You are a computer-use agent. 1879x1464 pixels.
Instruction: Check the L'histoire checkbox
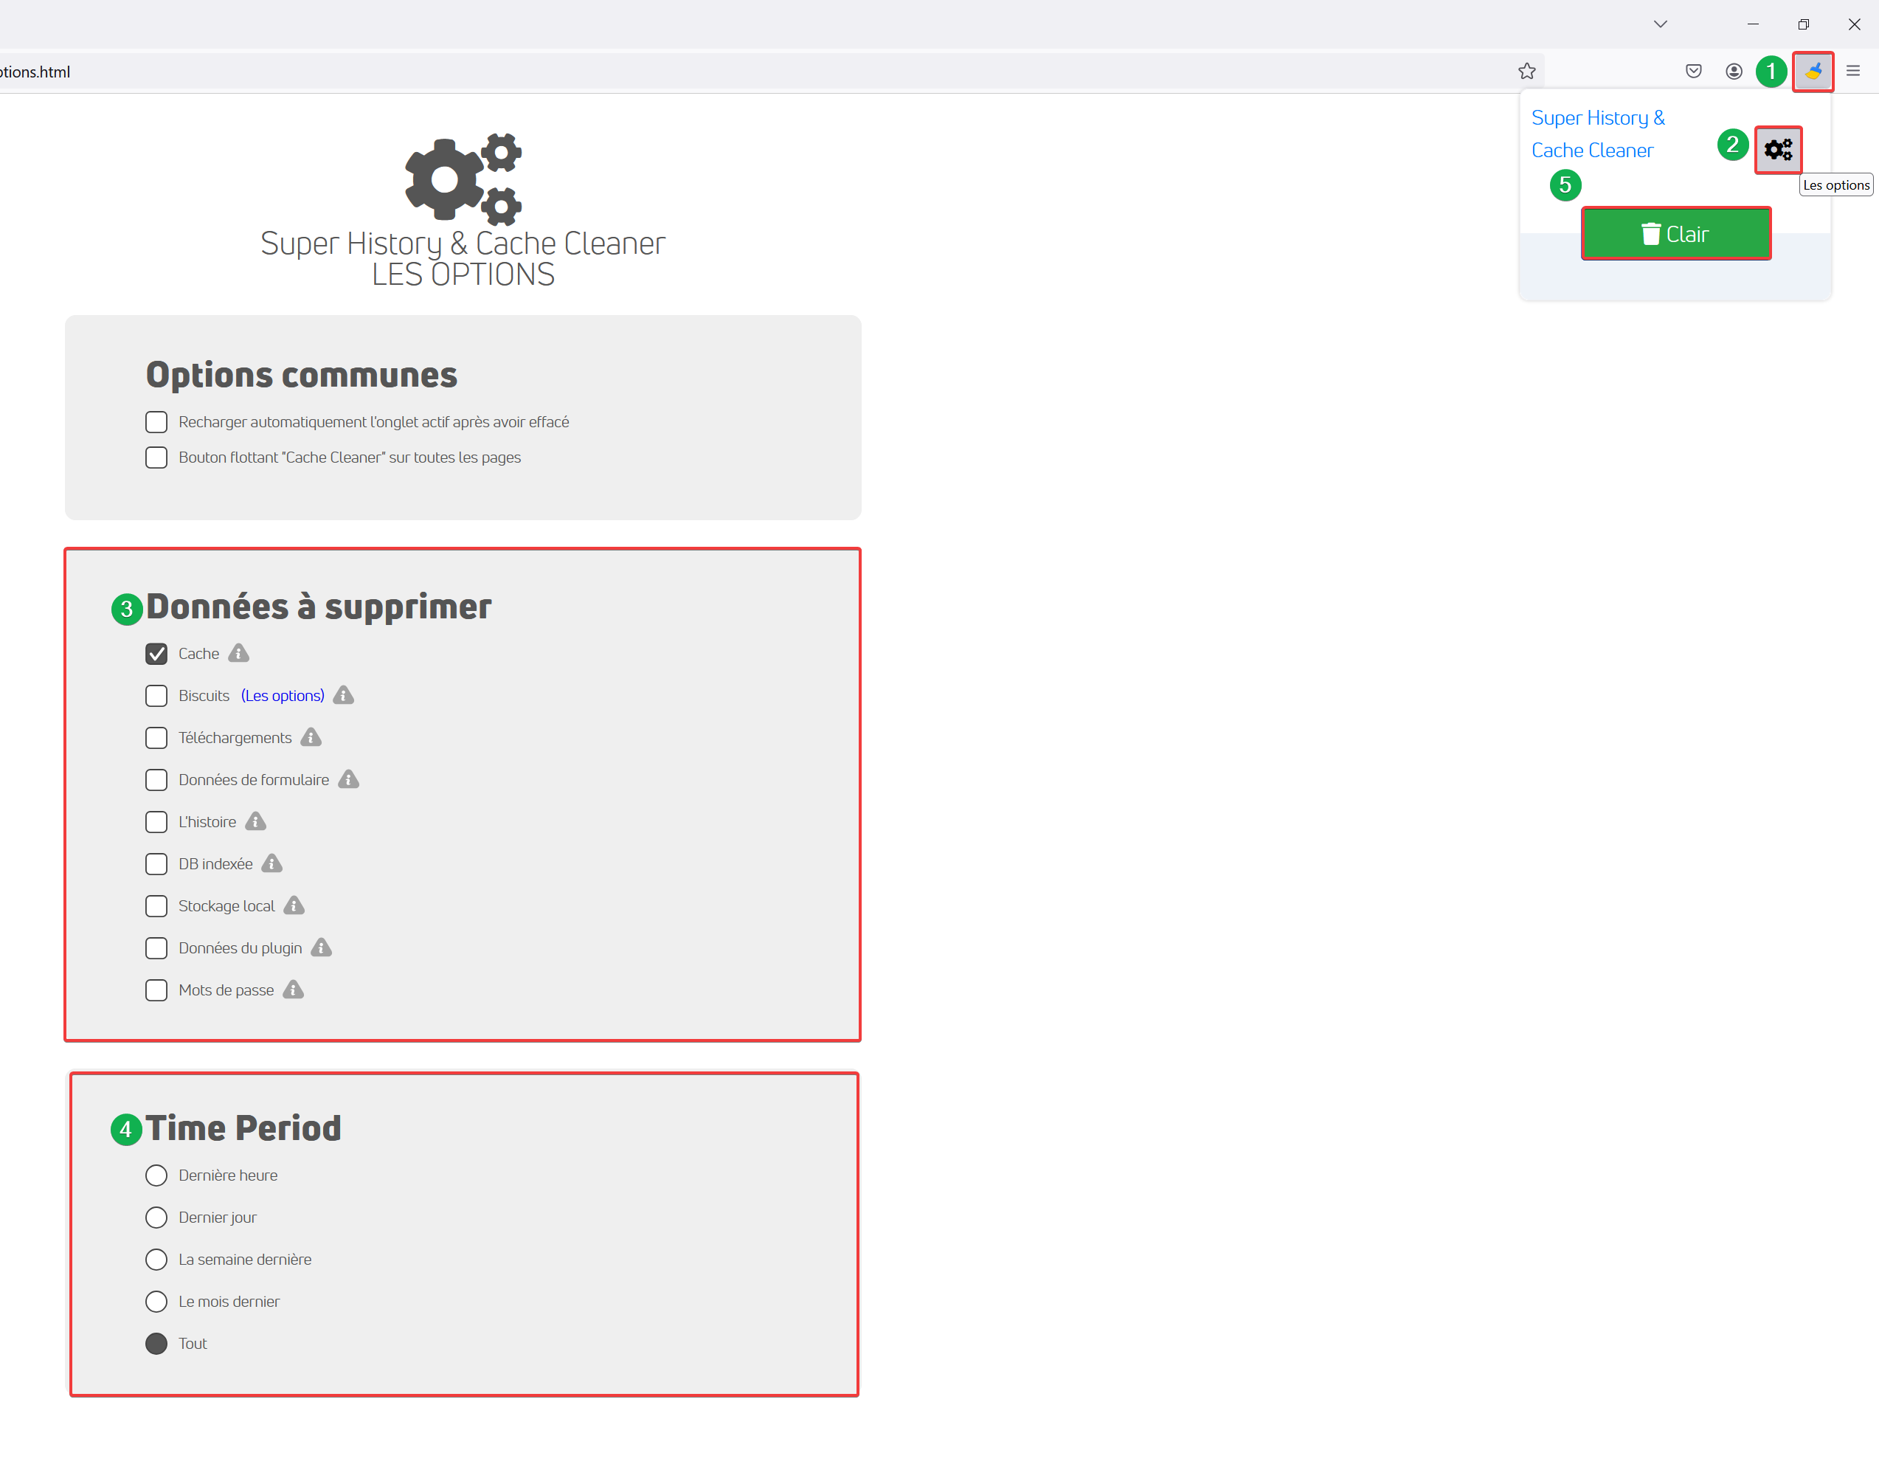pyautogui.click(x=156, y=822)
